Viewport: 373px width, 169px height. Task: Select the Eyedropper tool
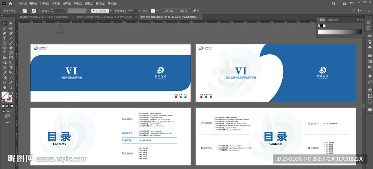click(5, 72)
